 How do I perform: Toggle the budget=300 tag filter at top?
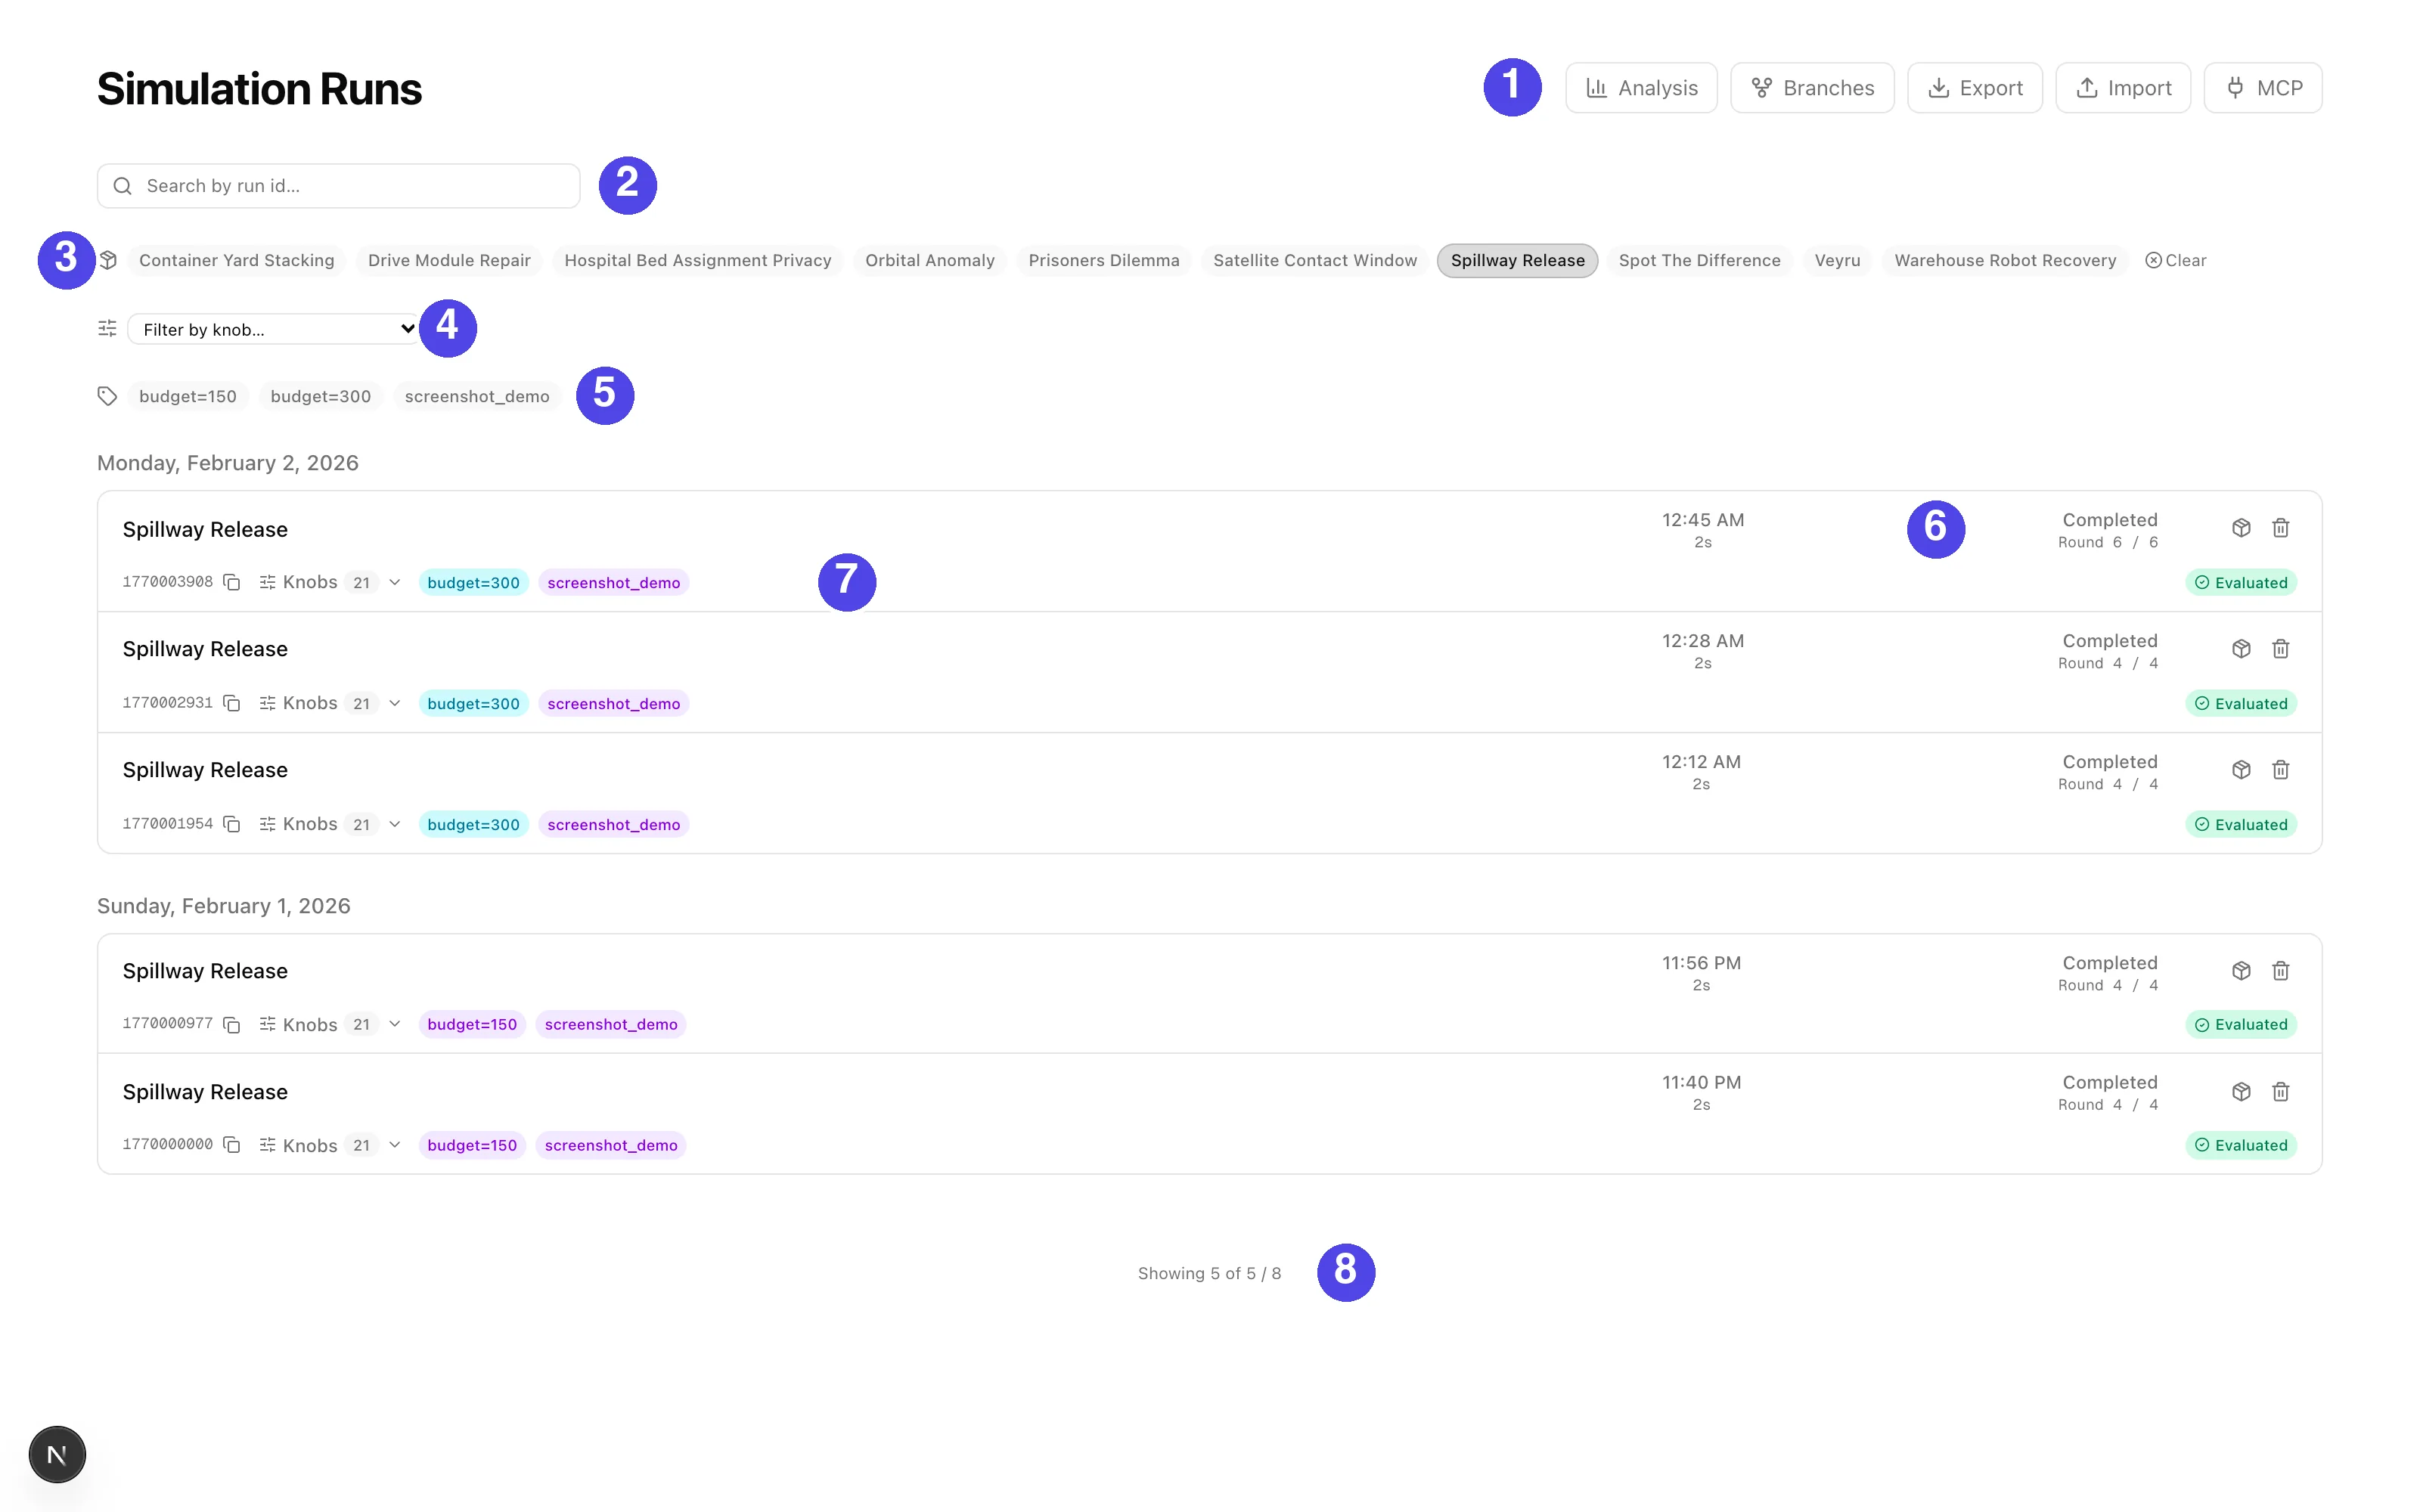tap(320, 396)
